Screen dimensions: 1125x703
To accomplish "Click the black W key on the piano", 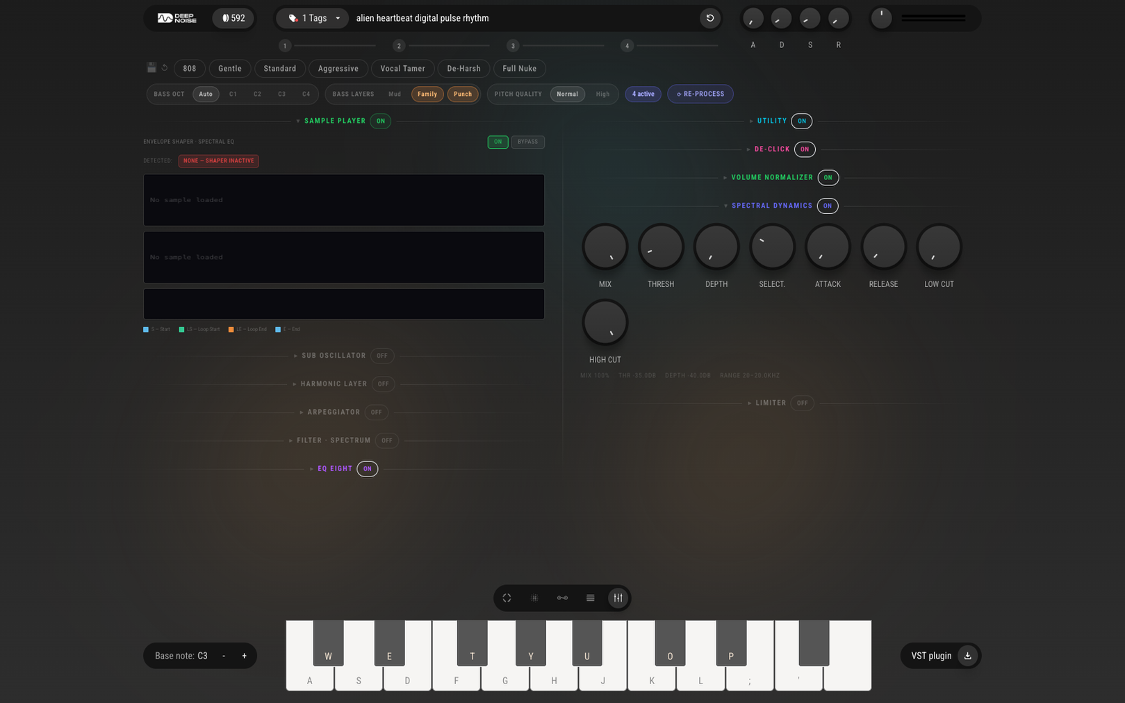I will (328, 643).
